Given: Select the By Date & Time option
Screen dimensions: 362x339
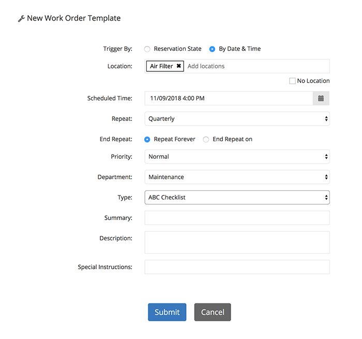Looking at the screenshot, I should 212,49.
